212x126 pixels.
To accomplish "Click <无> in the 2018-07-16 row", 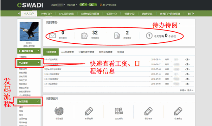I will (x=187, y=74).
